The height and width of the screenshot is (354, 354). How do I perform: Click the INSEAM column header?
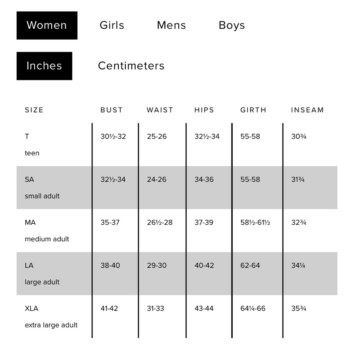tap(308, 110)
